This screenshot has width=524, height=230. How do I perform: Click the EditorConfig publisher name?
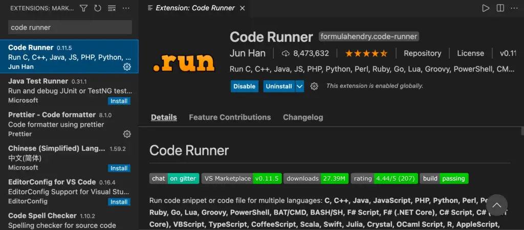click(28, 201)
